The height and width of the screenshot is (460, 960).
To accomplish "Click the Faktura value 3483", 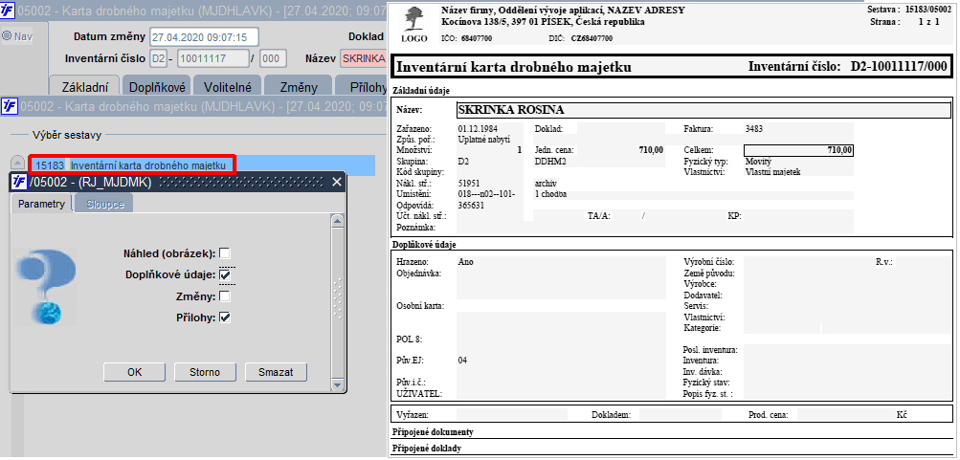I will coord(753,129).
